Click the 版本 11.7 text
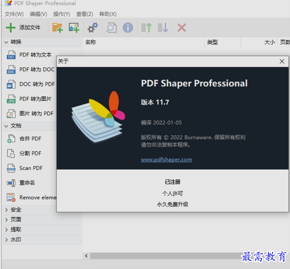Screen dimensions: 290x269 (155, 102)
